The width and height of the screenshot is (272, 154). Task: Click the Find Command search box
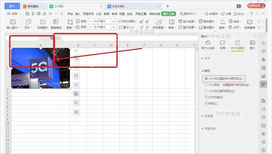point(189,14)
